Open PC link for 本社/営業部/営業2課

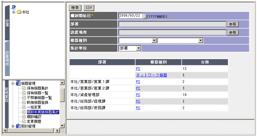(138, 88)
